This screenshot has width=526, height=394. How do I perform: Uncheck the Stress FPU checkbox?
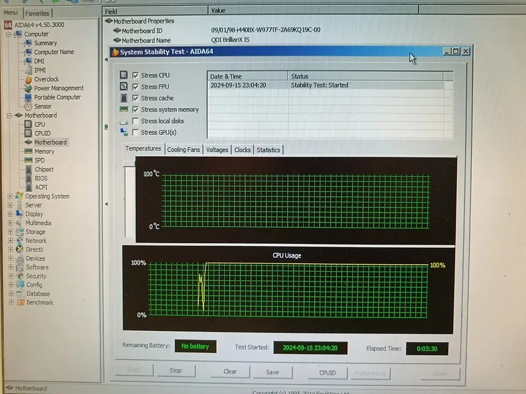coord(135,87)
